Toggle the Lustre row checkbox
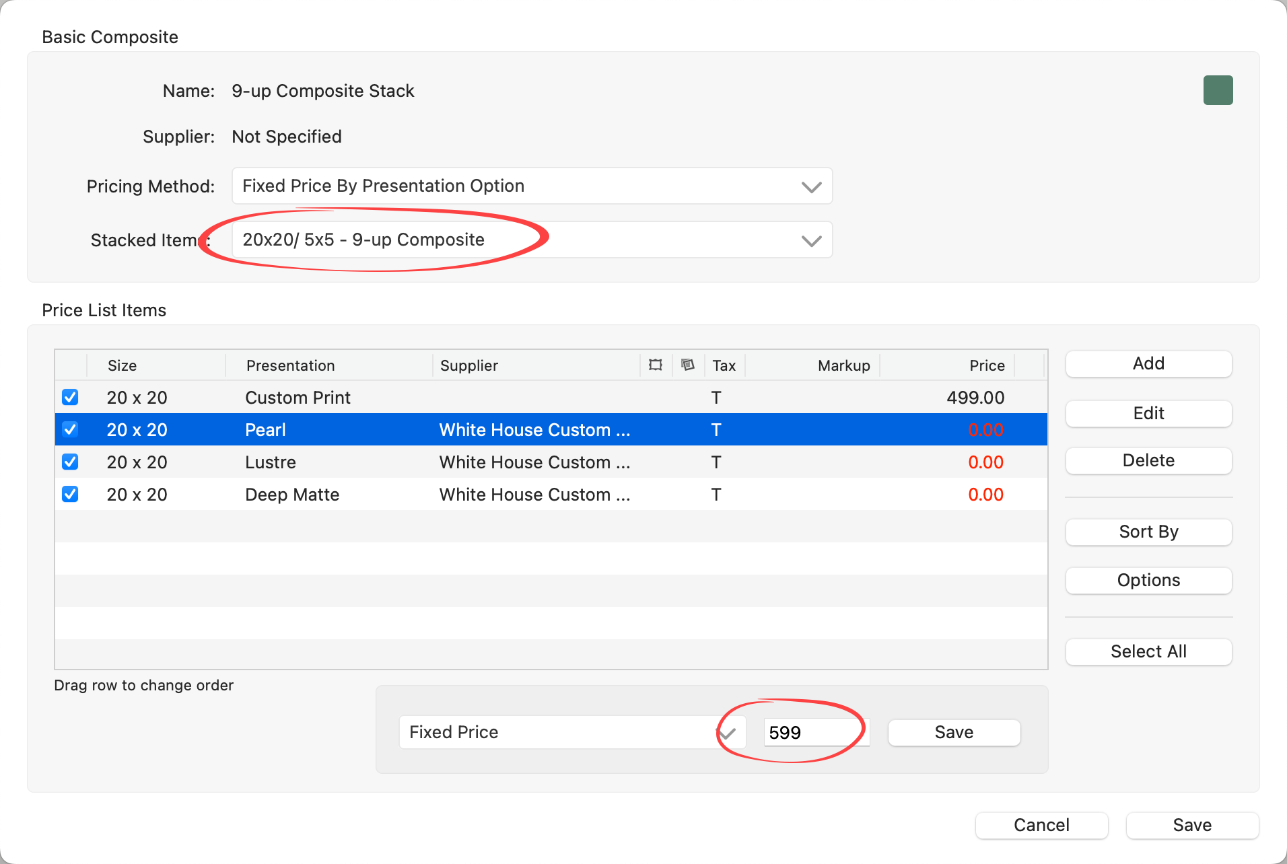This screenshot has height=864, width=1287. point(70,462)
